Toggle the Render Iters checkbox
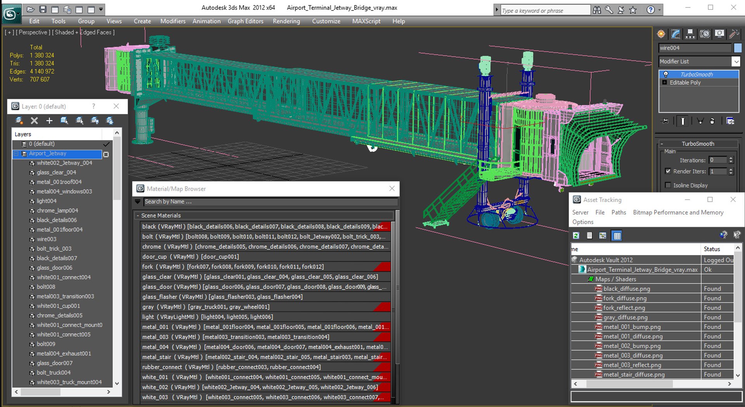This screenshot has width=745, height=407. click(668, 171)
